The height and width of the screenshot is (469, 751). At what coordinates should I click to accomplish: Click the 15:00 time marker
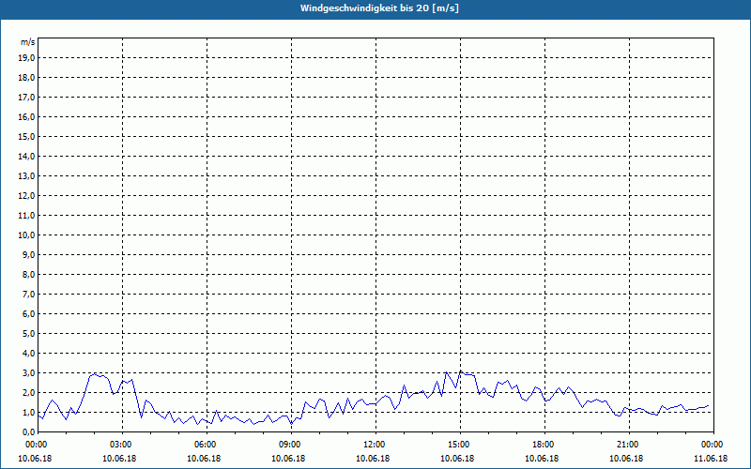point(458,444)
